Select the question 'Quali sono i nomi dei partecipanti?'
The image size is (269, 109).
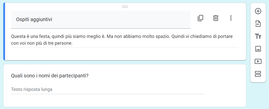50,76
